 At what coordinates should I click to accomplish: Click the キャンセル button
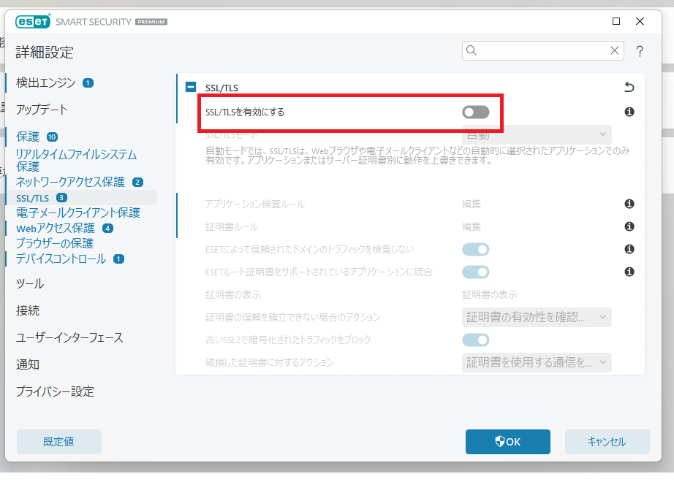point(607,442)
